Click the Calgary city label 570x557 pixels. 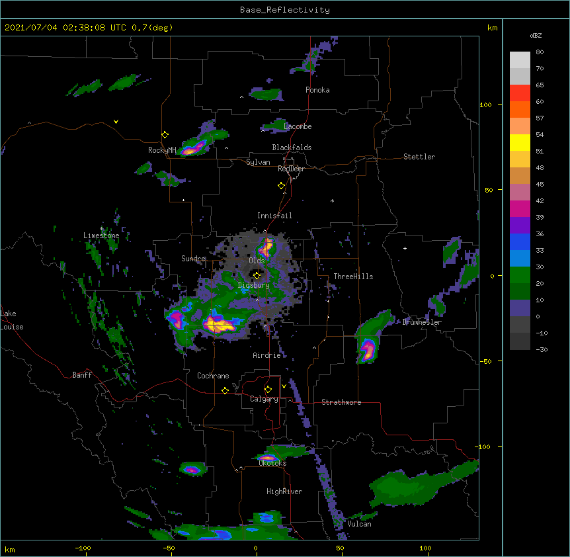click(264, 399)
